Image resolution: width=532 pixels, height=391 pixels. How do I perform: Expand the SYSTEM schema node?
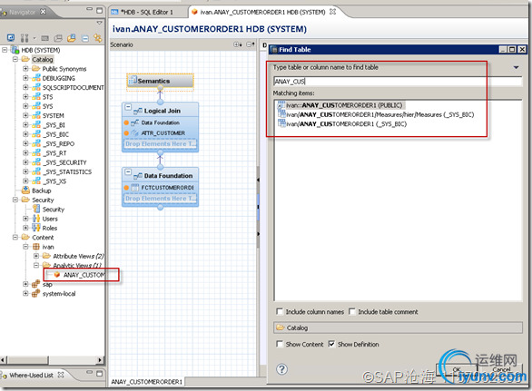pyautogui.click(x=25, y=115)
